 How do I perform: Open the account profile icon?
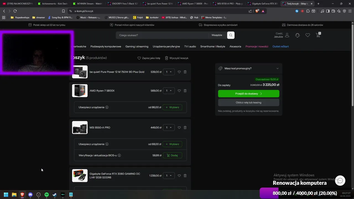[287, 35]
